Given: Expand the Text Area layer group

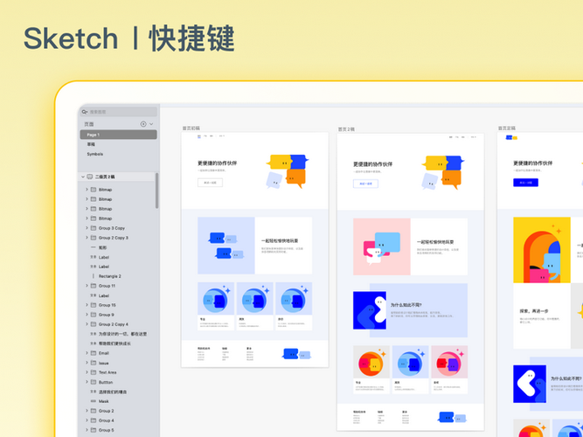Looking at the screenshot, I should pyautogui.click(x=87, y=372).
